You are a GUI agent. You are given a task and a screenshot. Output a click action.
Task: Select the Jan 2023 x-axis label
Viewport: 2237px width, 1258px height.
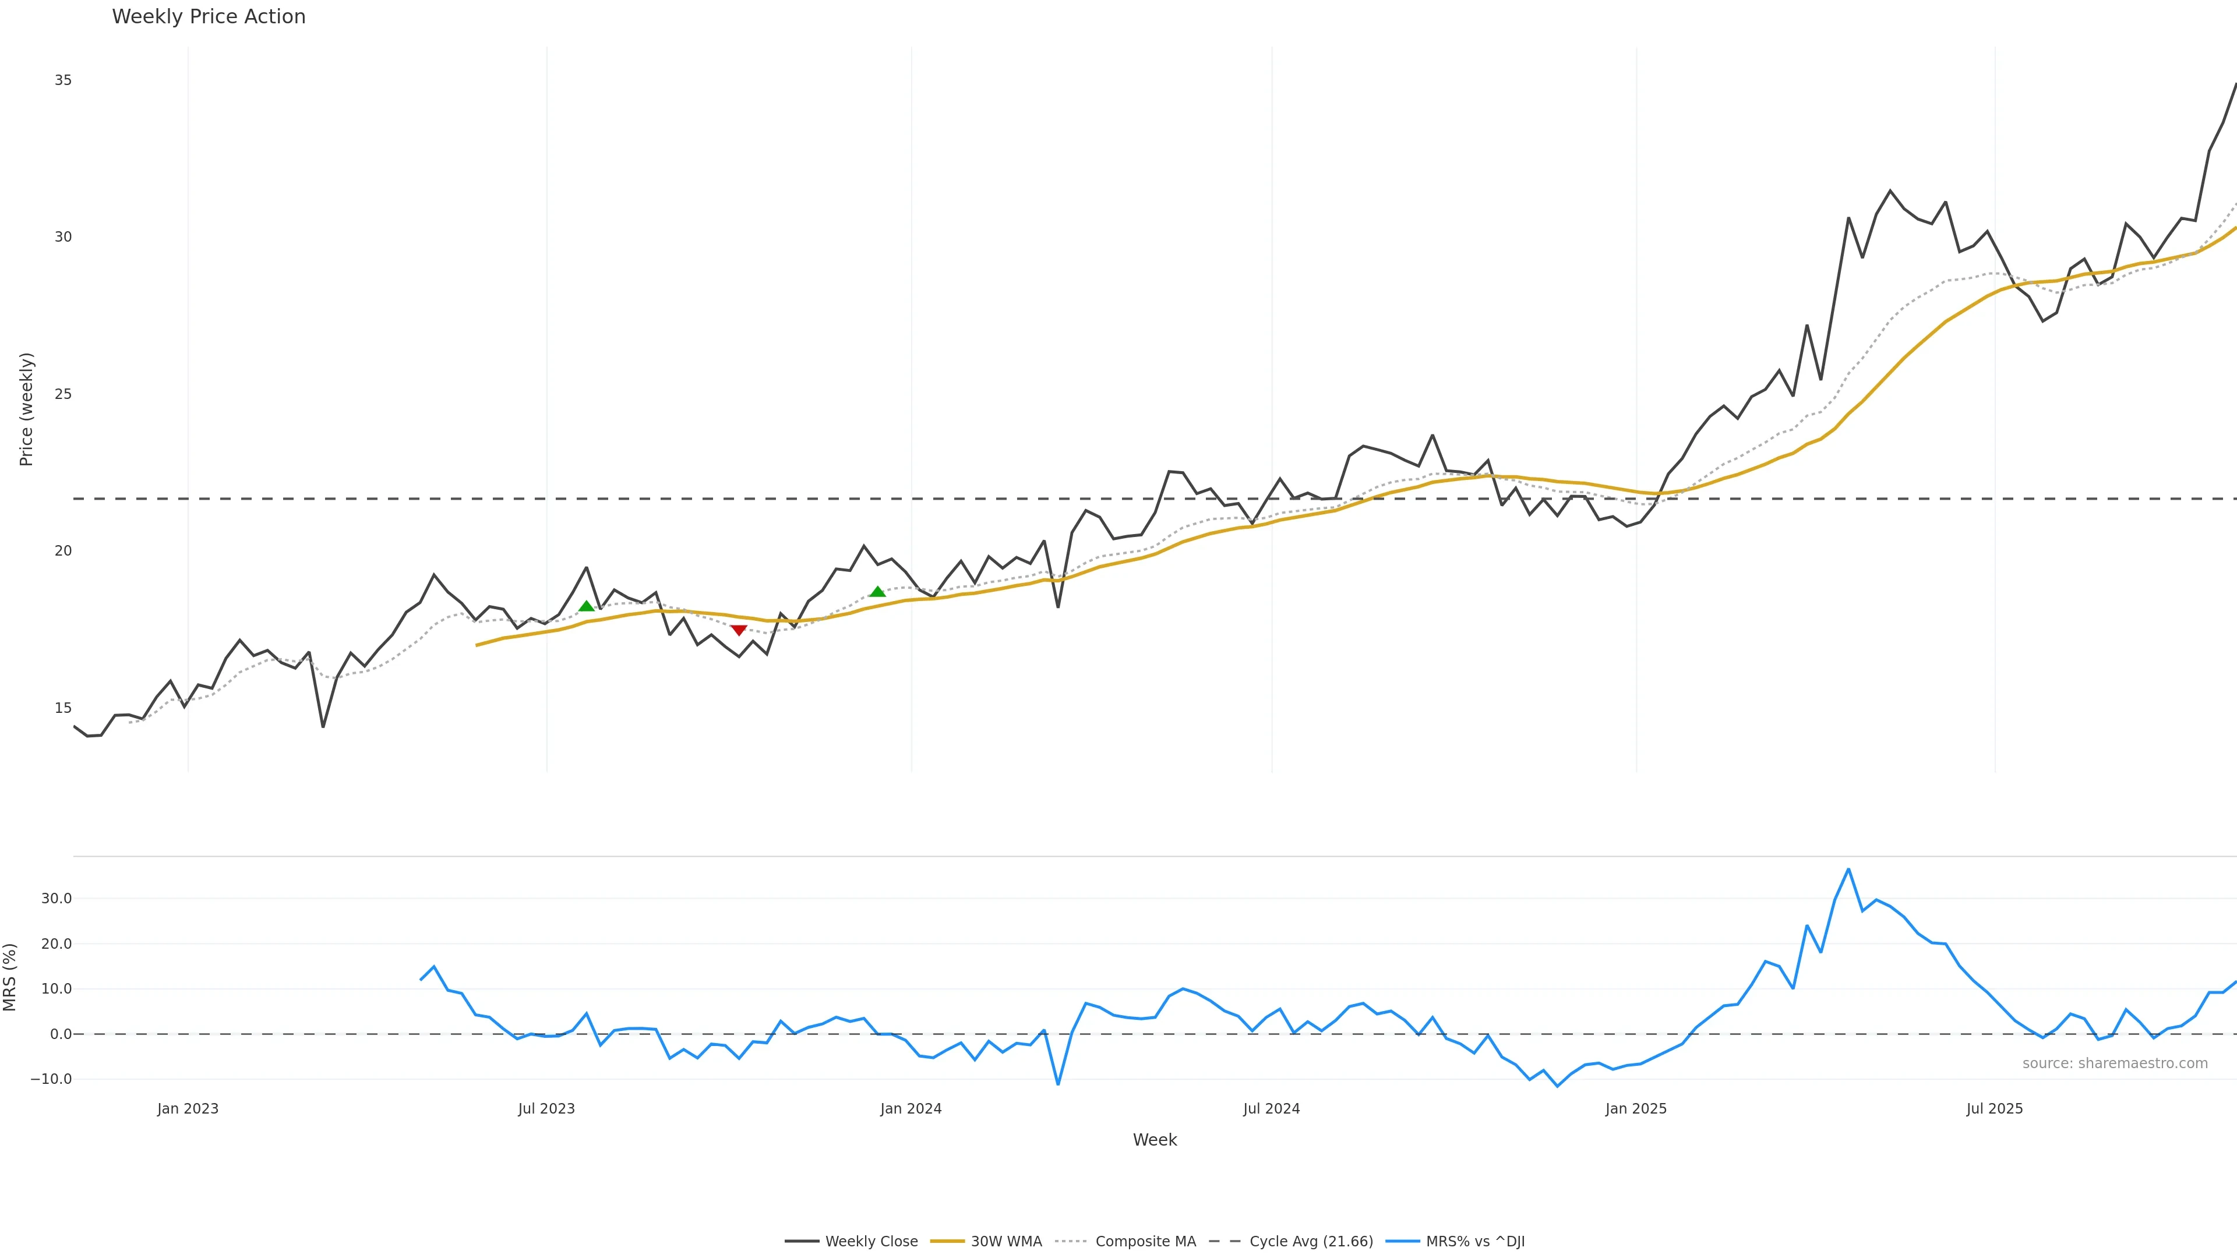tap(188, 1109)
